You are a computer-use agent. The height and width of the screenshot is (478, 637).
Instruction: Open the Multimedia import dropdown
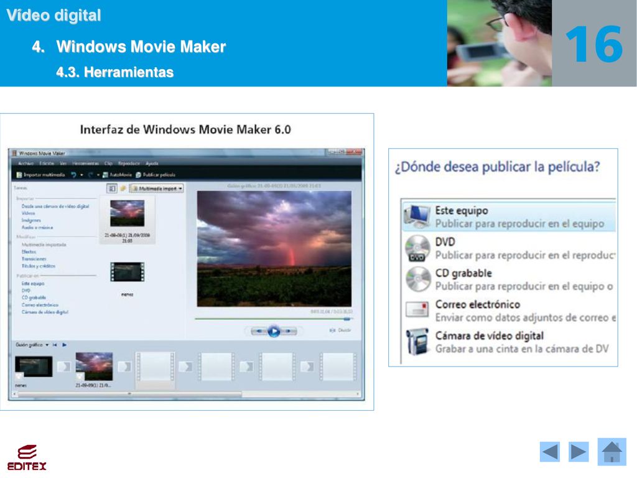point(157,189)
